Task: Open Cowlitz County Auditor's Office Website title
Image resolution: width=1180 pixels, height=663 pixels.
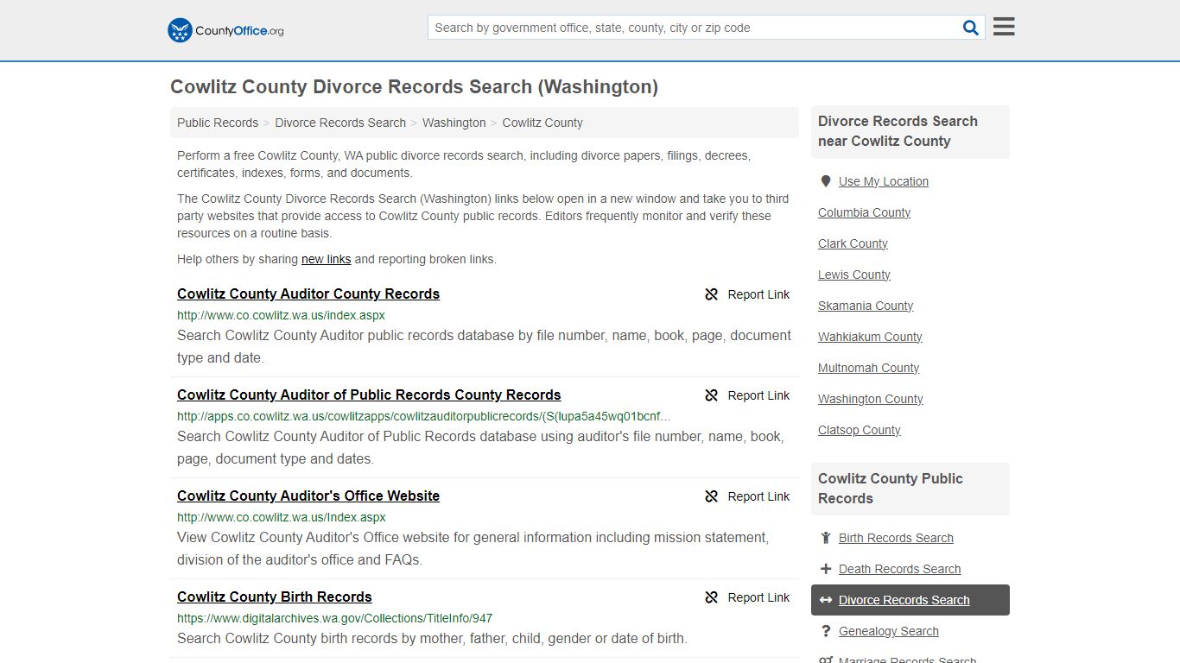Action: click(x=308, y=496)
